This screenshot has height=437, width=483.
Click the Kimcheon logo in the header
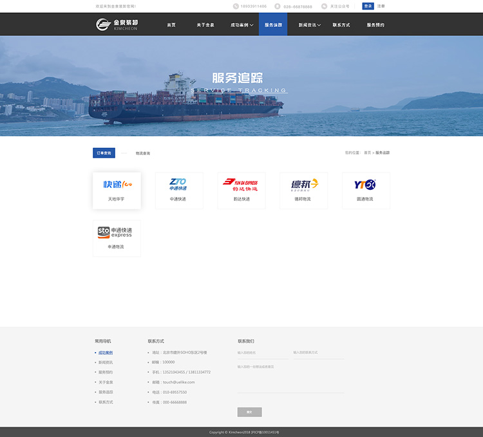point(117,24)
